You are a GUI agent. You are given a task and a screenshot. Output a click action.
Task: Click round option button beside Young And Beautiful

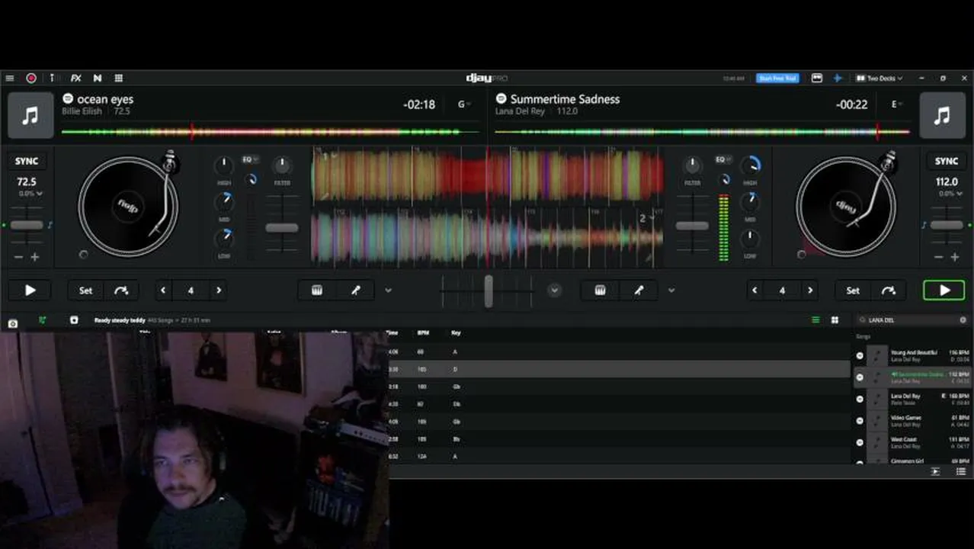pyautogui.click(x=860, y=356)
